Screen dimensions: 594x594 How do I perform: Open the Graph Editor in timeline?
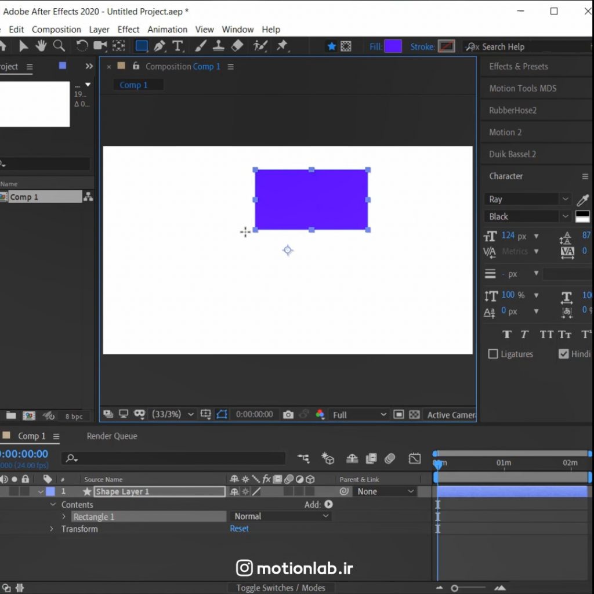[415, 458]
